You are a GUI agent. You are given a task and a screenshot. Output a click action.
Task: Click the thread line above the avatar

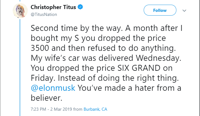pos(20,1)
